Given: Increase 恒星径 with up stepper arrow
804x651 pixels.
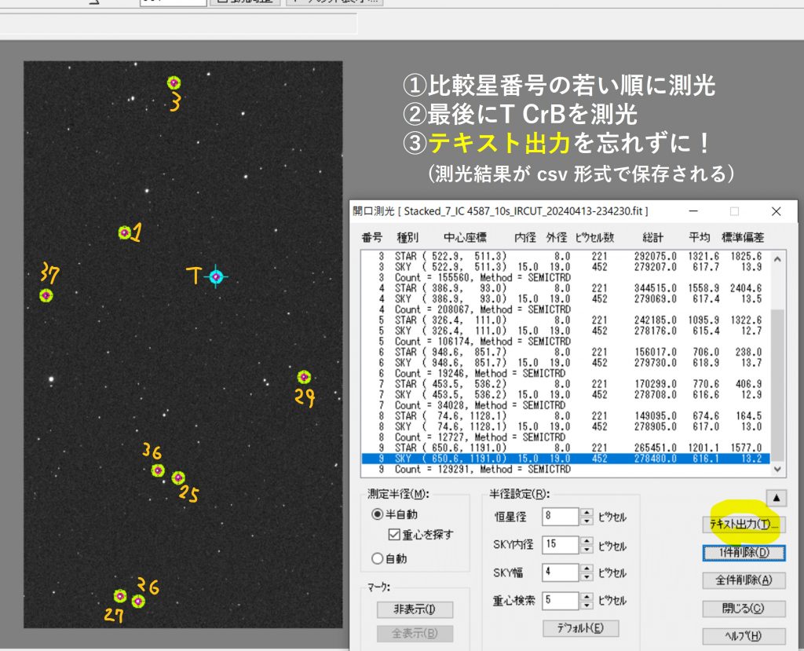Looking at the screenshot, I should (587, 512).
